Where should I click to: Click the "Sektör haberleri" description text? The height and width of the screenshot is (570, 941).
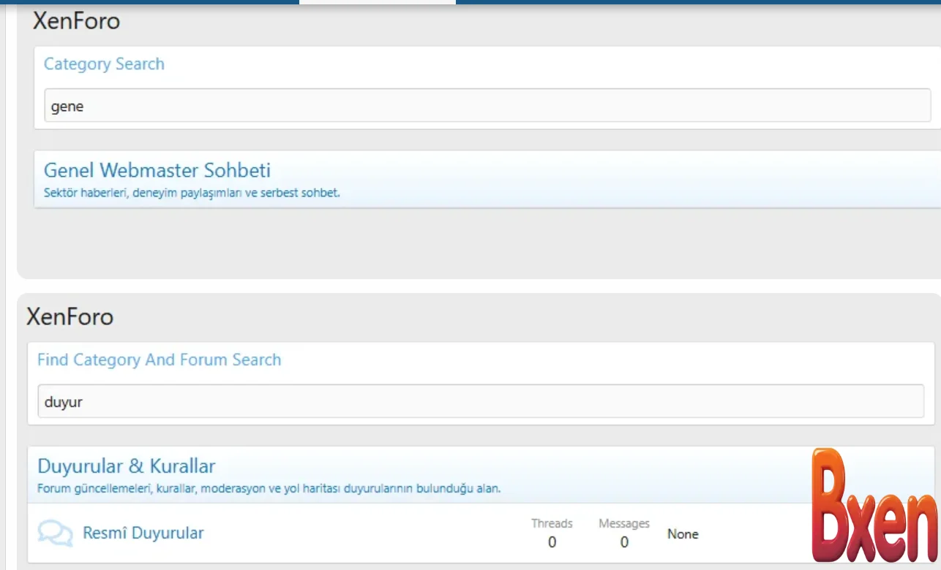click(192, 194)
